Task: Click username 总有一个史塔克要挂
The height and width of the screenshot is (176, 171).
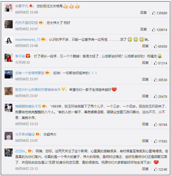Action: pyautogui.click(x=30, y=73)
